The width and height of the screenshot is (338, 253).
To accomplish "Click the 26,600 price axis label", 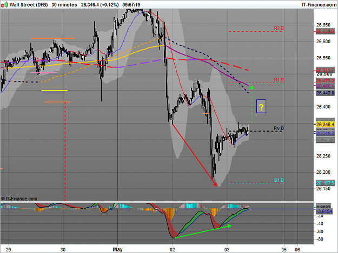I will pos(323,42).
